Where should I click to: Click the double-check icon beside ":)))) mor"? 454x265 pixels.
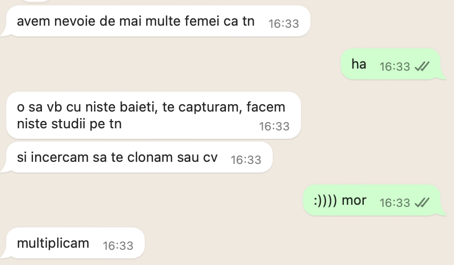pos(422,203)
